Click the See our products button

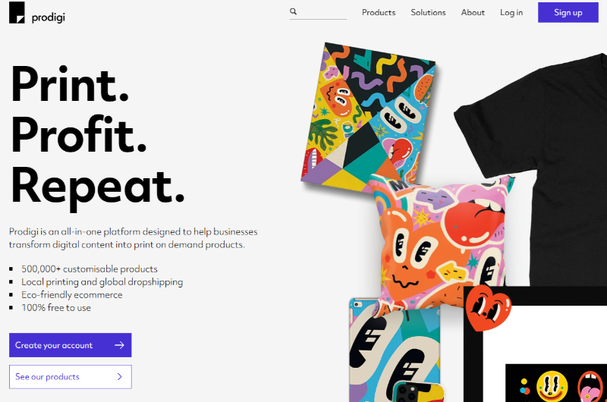71,376
